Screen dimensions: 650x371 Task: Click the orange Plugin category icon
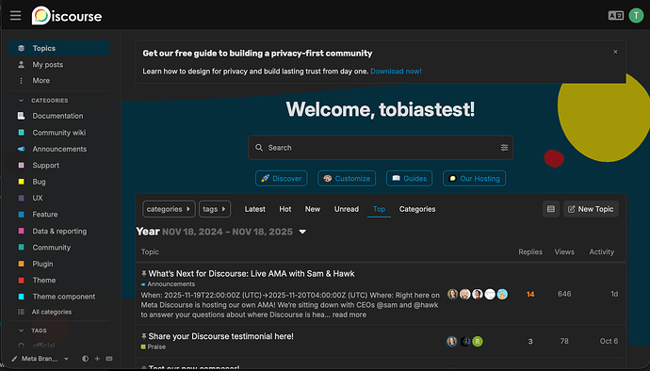[x=21, y=264]
